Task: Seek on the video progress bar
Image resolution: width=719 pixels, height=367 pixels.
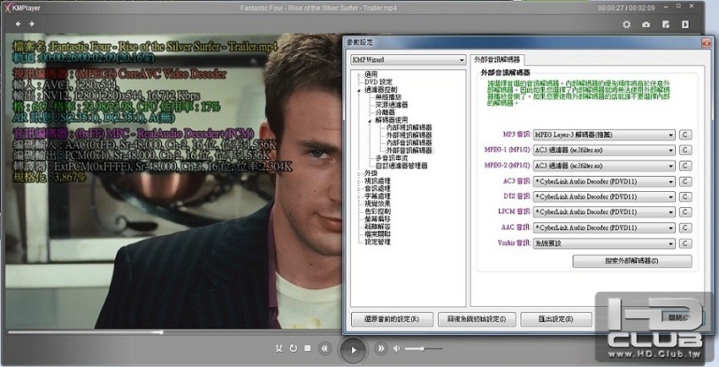Action: [174, 332]
